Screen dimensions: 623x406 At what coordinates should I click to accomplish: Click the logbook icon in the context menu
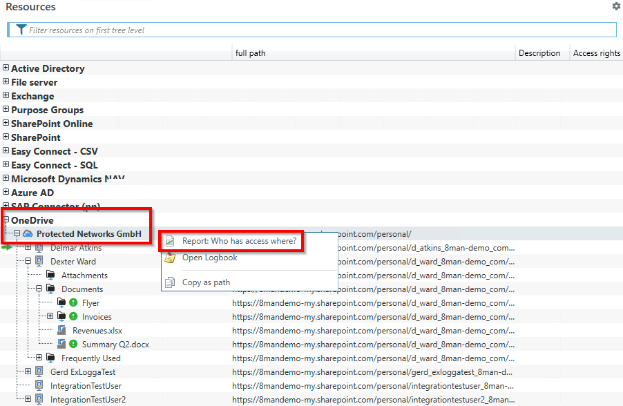170,258
